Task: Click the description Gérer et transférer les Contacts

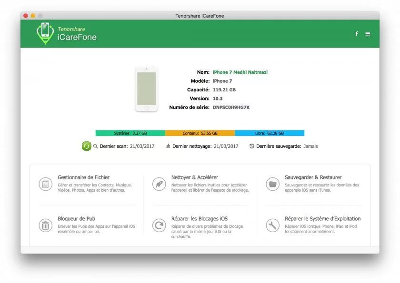Action: (95, 187)
